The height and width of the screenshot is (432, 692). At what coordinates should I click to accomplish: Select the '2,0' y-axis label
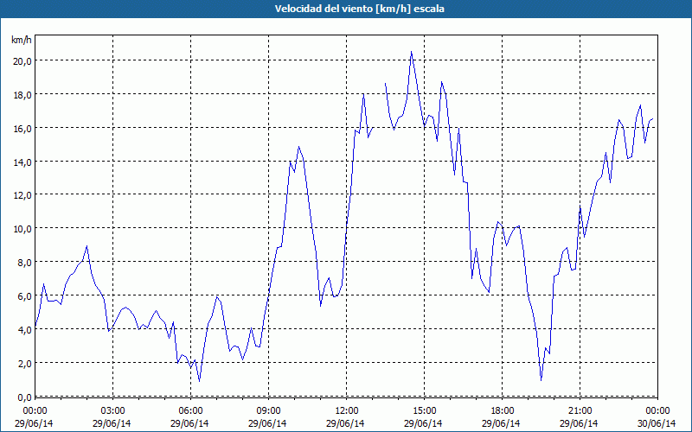[24, 364]
